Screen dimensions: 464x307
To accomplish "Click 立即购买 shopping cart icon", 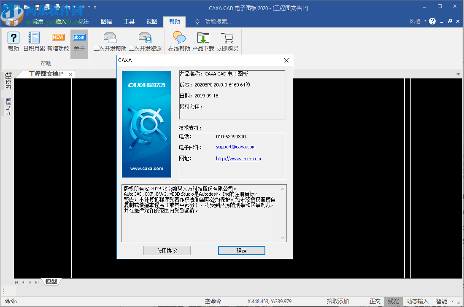I will pos(227,42).
